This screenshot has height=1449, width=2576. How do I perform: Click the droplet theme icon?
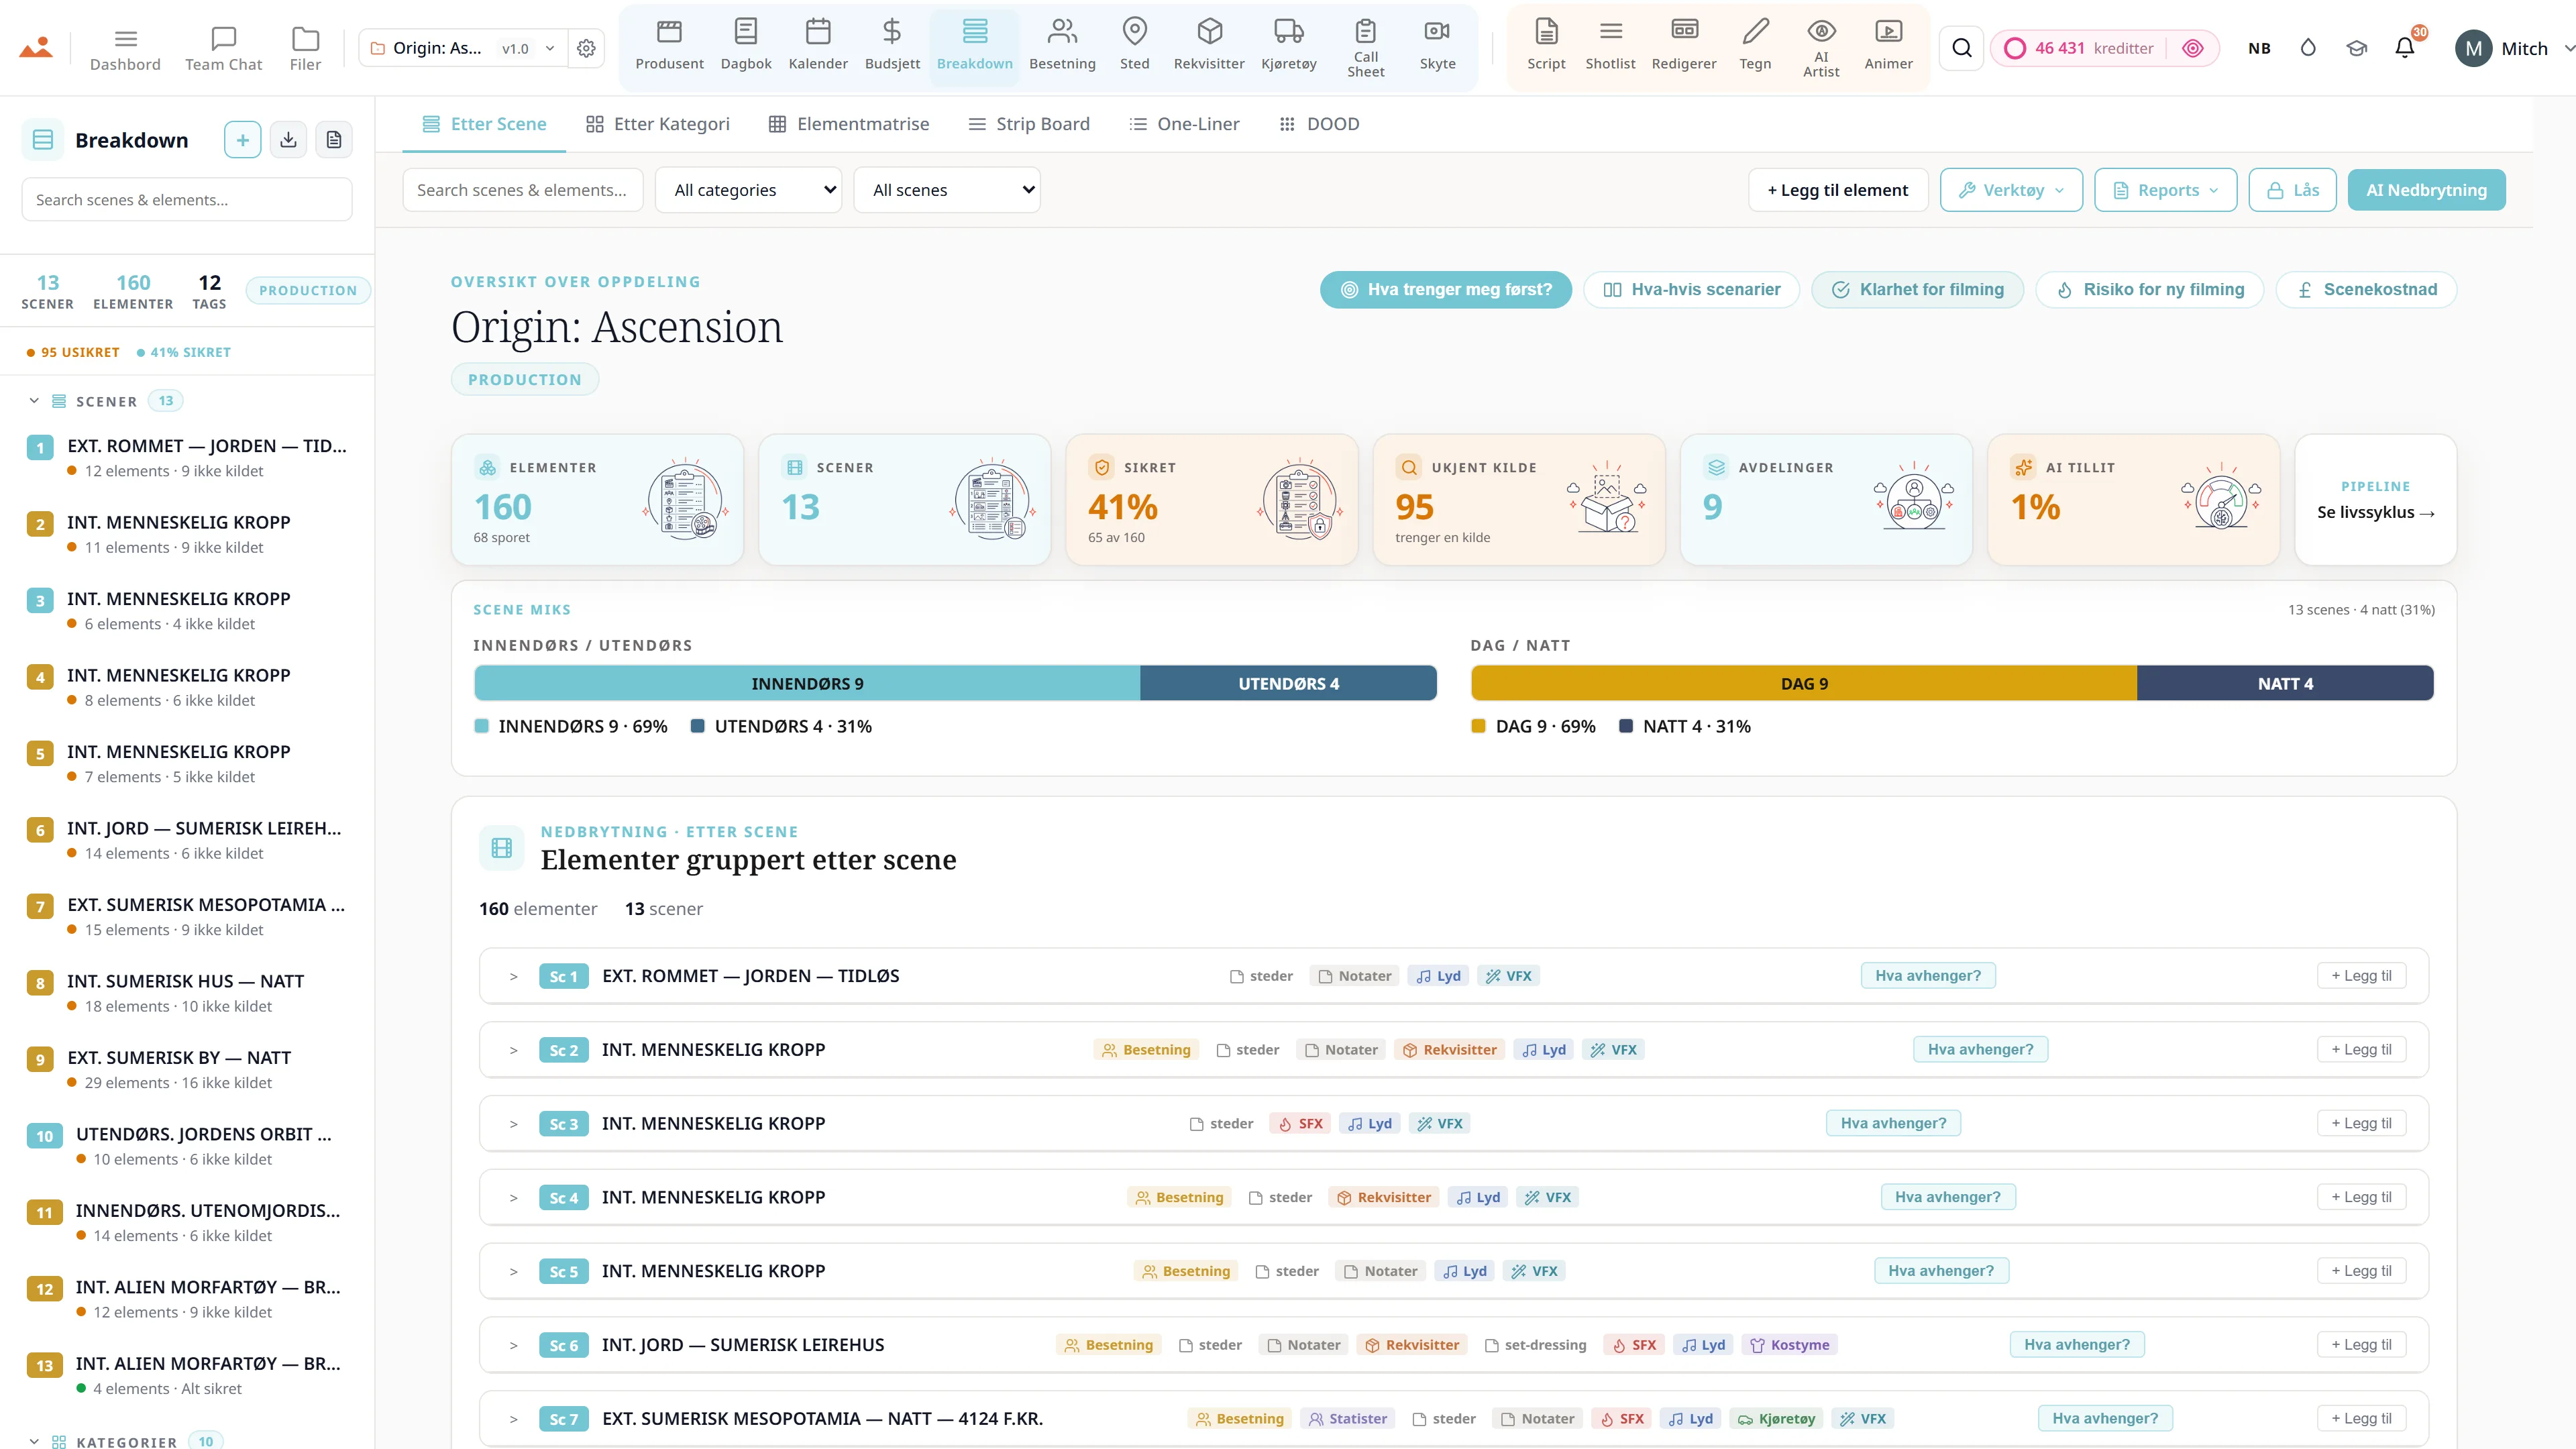tap(2308, 48)
